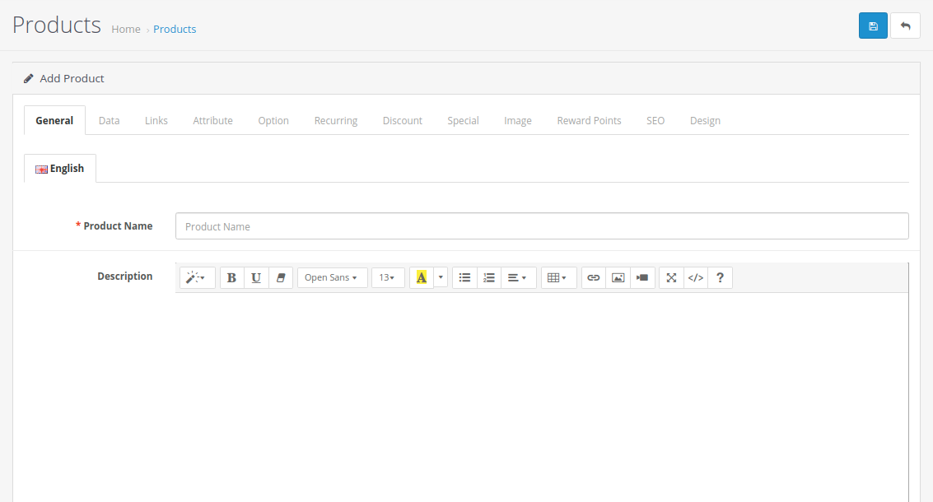Click the Products breadcrumb link

click(x=175, y=29)
